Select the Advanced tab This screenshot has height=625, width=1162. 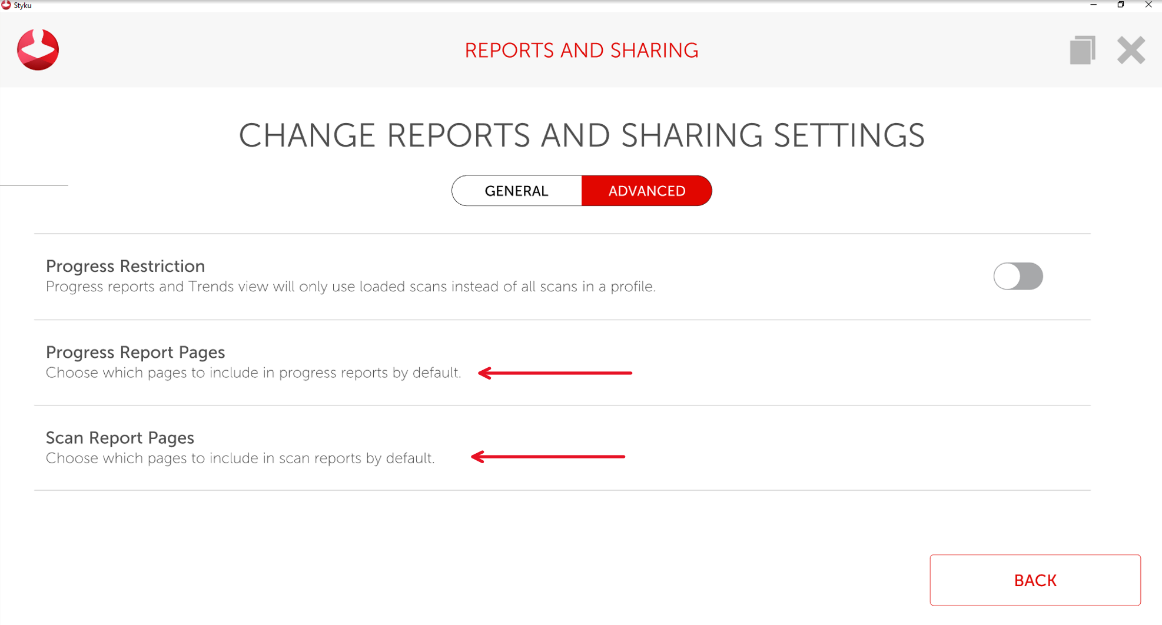point(646,191)
